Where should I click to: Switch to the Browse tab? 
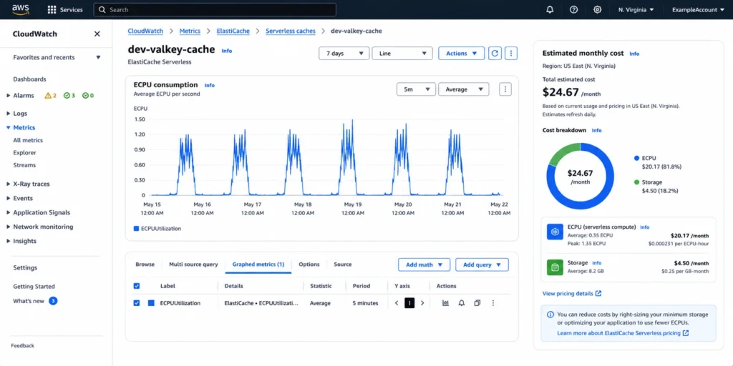click(145, 264)
